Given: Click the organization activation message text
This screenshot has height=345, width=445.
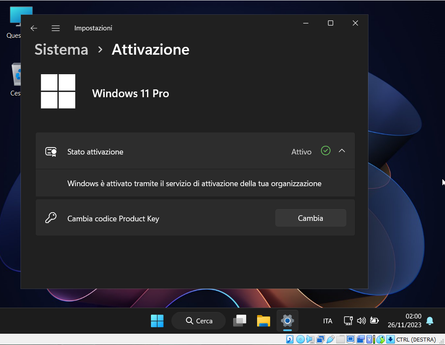Looking at the screenshot, I should coord(194,184).
